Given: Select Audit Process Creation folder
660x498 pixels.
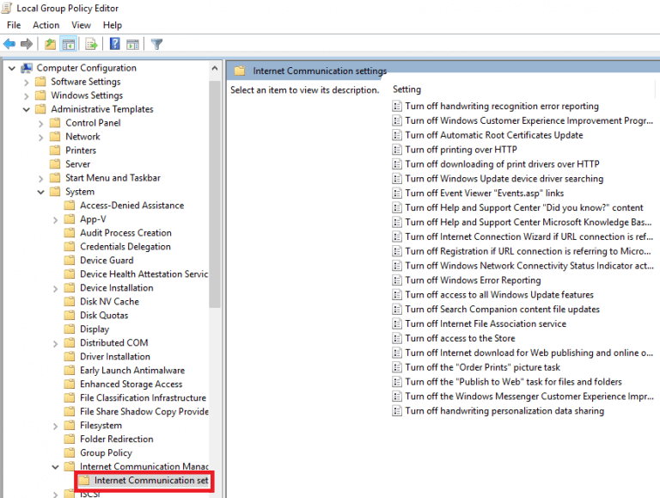Looking at the screenshot, I should pos(125,233).
